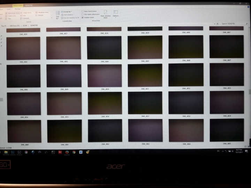251x188 pixels.
Task: Choose Large icons layout
Action: coord(26,13)
